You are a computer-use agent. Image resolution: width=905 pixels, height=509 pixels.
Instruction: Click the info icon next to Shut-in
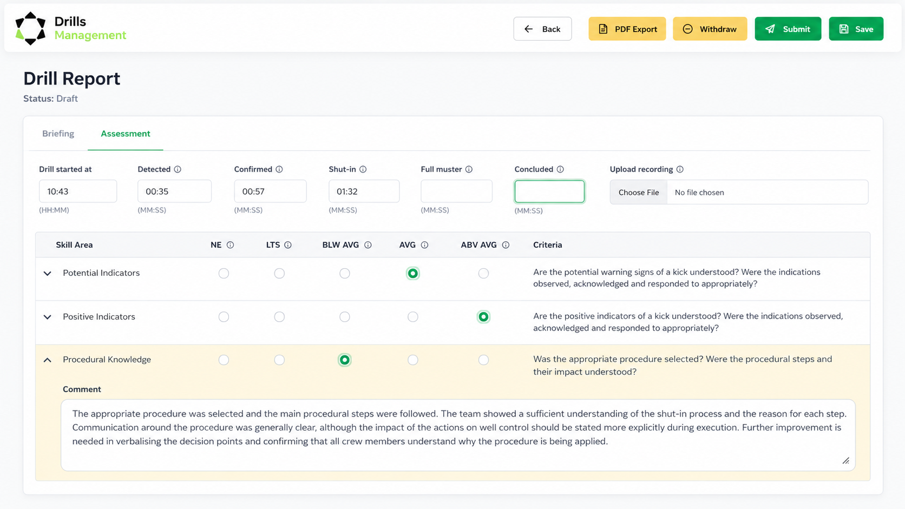pyautogui.click(x=363, y=169)
